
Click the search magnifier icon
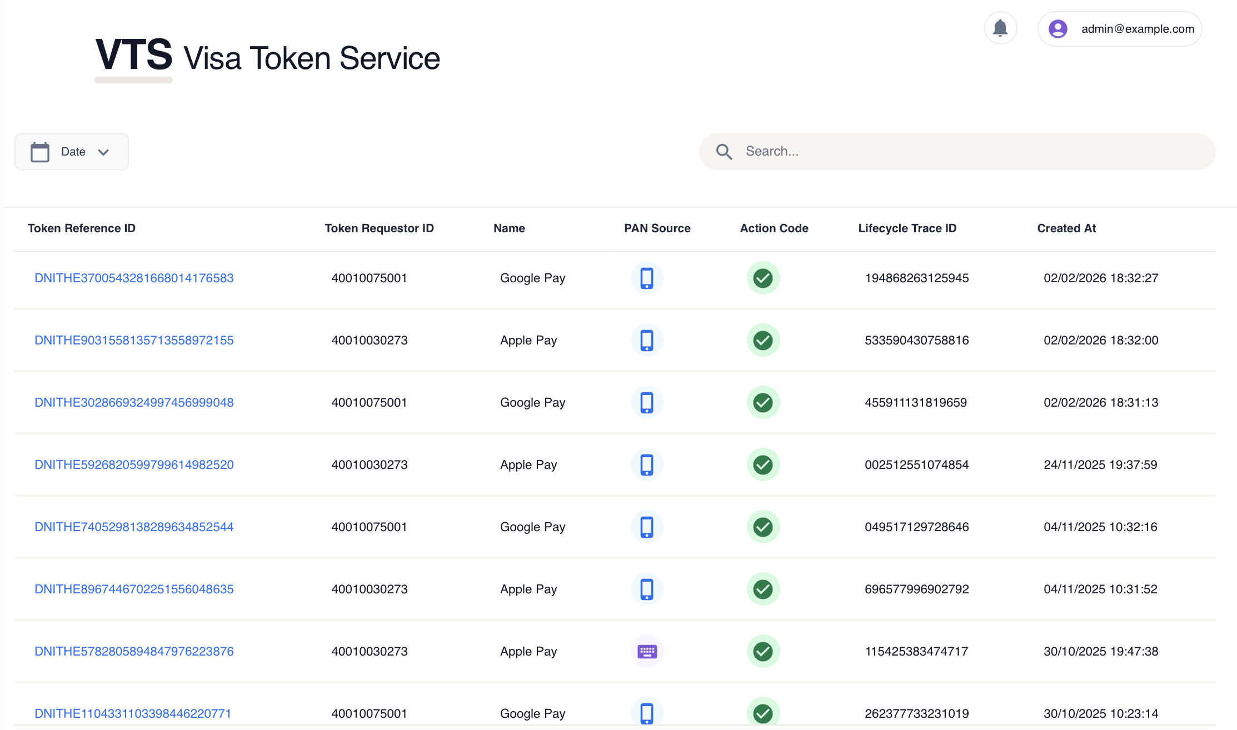[x=724, y=152]
